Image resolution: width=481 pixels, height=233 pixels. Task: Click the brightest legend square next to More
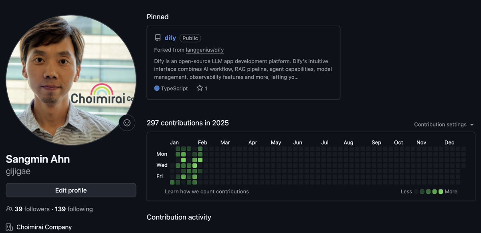click(441, 192)
